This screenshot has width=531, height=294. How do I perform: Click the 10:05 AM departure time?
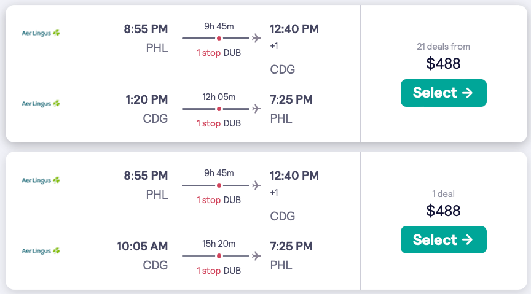click(x=143, y=246)
